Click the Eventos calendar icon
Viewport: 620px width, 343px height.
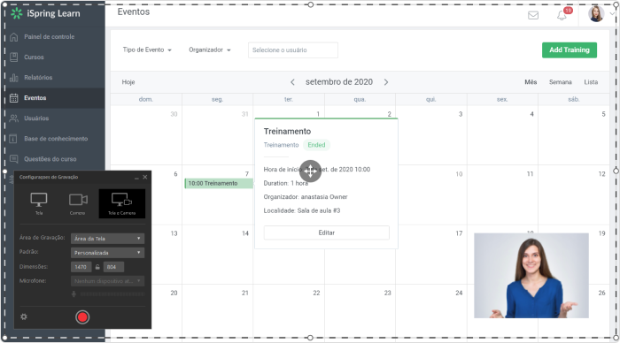pyautogui.click(x=14, y=98)
